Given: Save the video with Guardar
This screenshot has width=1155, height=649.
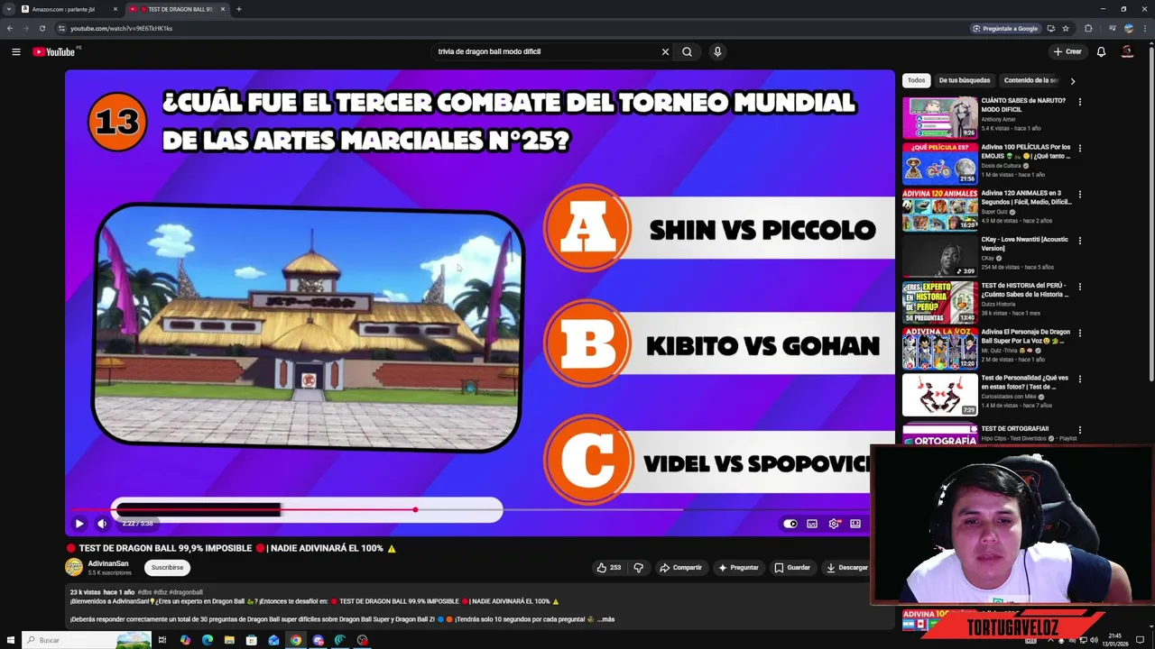Looking at the screenshot, I should coord(792,568).
